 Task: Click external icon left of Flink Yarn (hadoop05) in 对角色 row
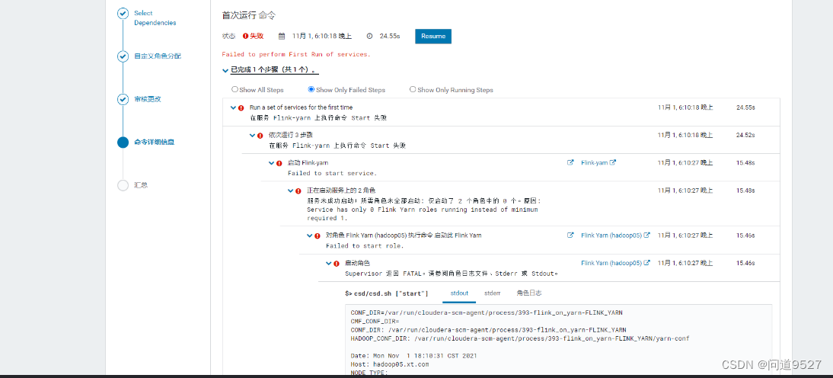tap(570, 235)
